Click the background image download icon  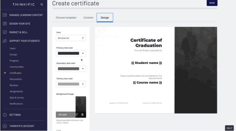(x=76, y=115)
